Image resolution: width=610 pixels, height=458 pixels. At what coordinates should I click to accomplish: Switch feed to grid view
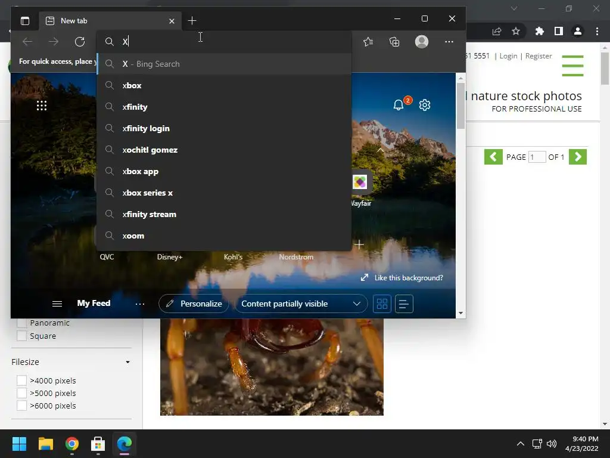(382, 304)
